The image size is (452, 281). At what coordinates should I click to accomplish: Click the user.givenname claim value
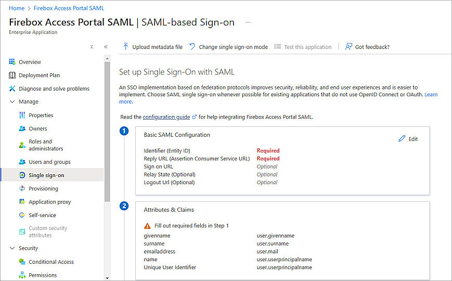coord(275,236)
